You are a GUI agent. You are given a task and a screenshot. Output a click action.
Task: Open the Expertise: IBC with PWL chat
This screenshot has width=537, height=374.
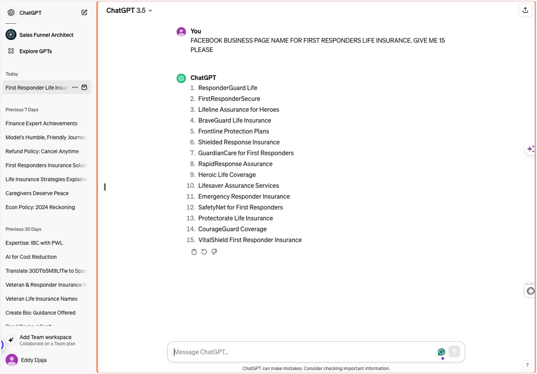click(x=47, y=243)
